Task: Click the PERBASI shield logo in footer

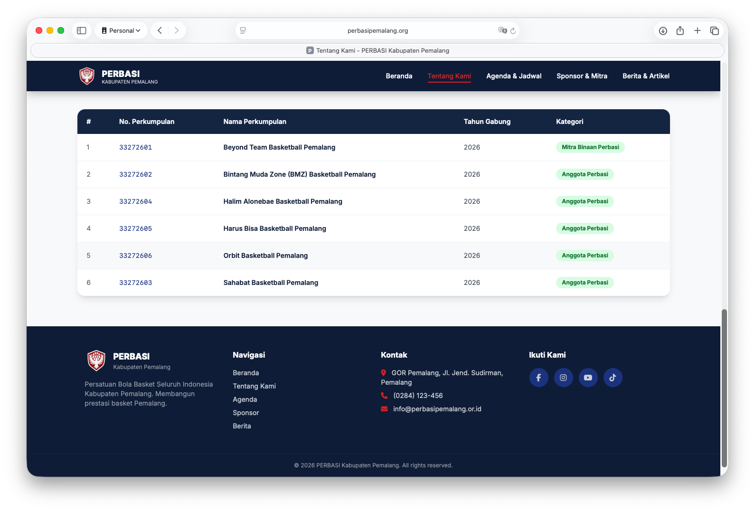Action: 96,360
